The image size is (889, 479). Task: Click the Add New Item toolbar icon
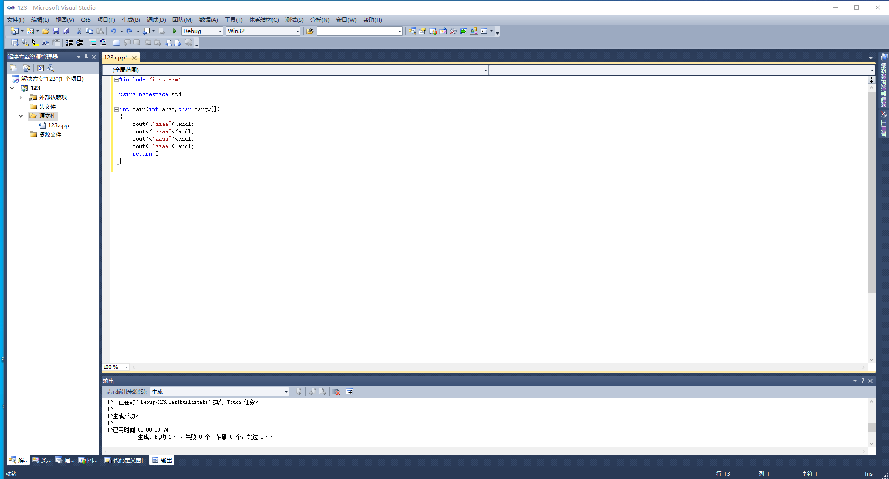pyautogui.click(x=30, y=31)
